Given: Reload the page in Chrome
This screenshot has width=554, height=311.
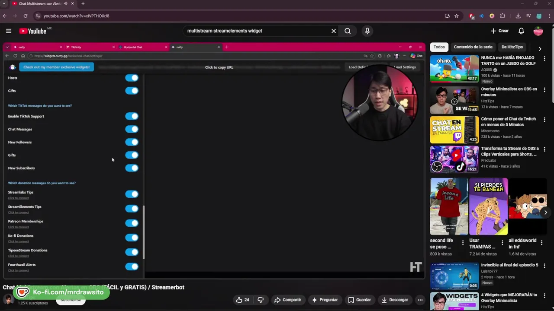Looking at the screenshot, I should point(26,16).
